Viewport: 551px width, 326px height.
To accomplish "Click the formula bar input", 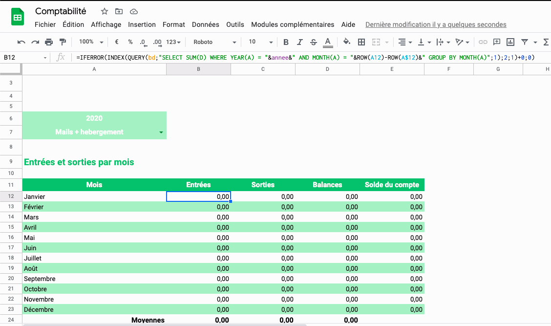I will 305,58.
